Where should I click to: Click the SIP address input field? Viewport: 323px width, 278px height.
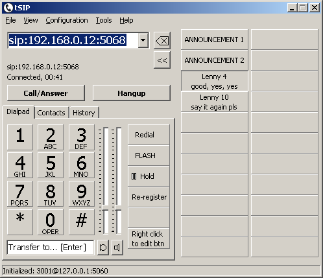coord(73,40)
